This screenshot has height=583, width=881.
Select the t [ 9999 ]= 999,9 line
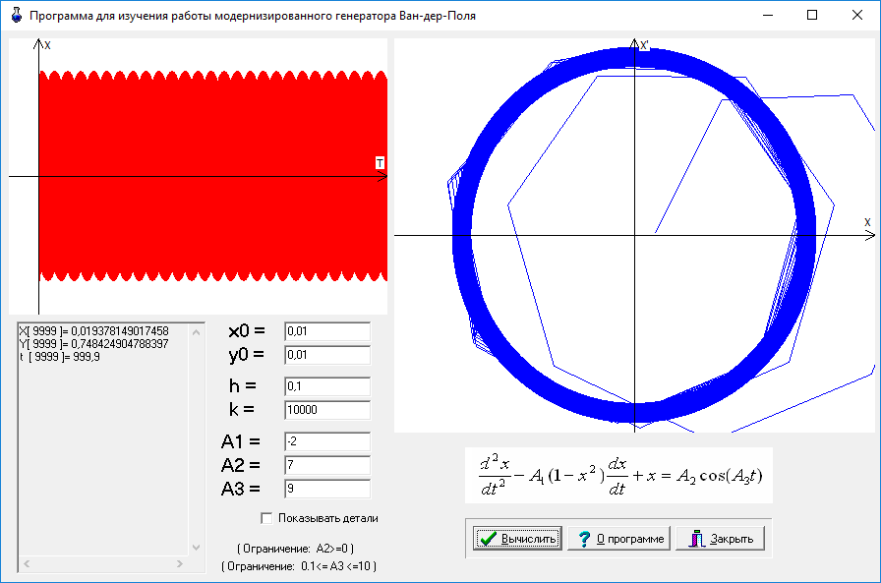(x=60, y=357)
